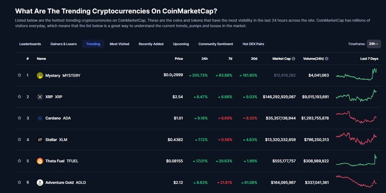Sort the table by Price column
The width and height of the screenshot is (386, 193).
(179, 59)
